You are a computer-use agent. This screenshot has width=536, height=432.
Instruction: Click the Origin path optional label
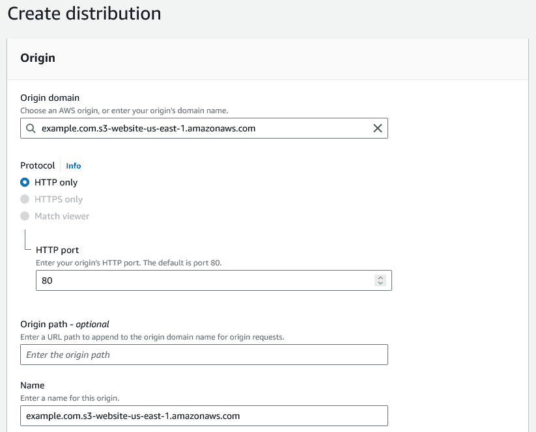(64, 324)
